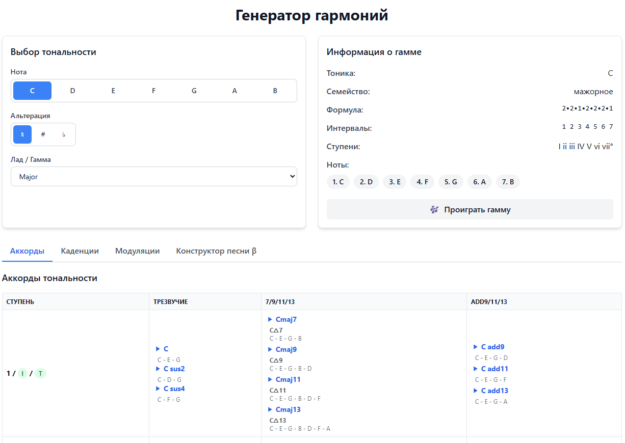The height and width of the screenshot is (443, 625).
Task: Play the C add13 chord triangle icon
Action: tap(476, 391)
